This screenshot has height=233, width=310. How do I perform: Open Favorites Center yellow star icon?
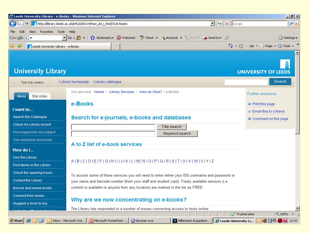(12, 46)
